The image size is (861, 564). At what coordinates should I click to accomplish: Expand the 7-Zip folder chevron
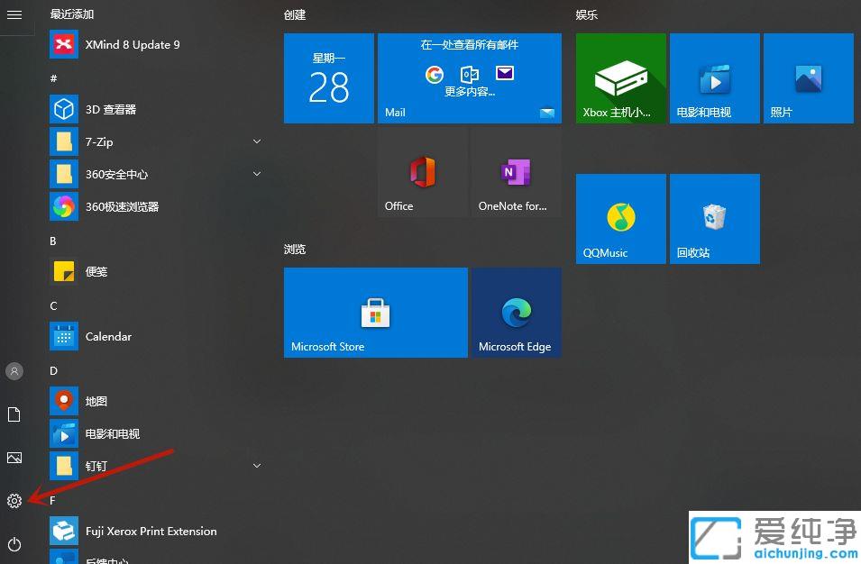point(257,141)
